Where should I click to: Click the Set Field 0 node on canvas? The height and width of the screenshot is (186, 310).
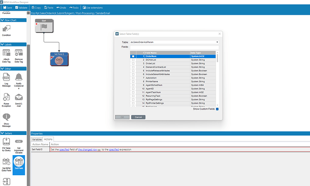coord(59,59)
